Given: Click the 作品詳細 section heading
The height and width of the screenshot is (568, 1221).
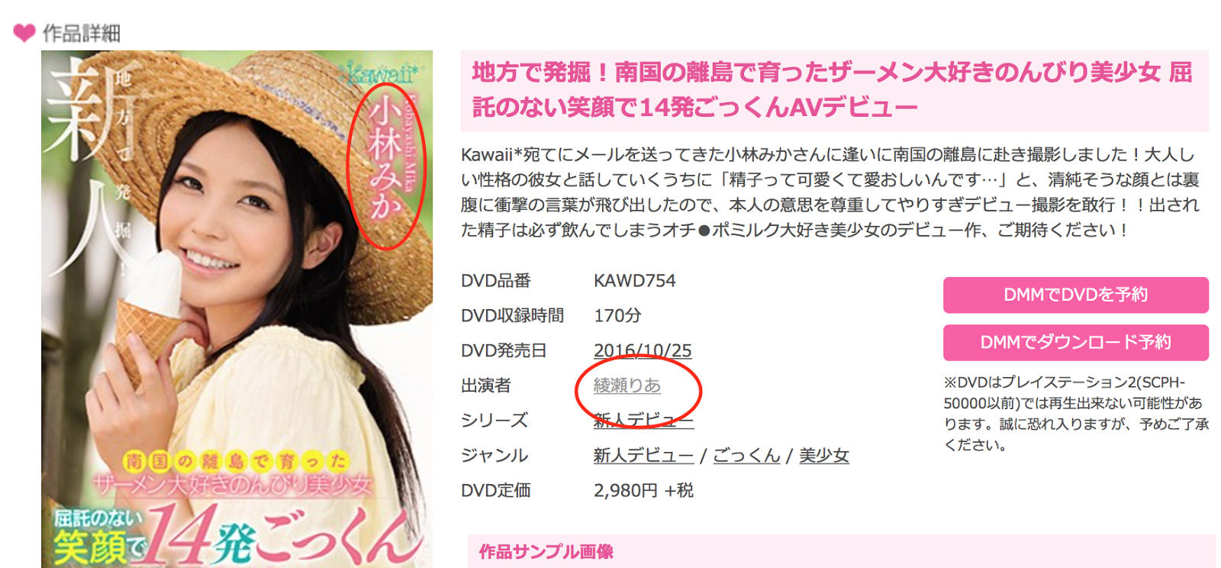Looking at the screenshot, I should [82, 33].
